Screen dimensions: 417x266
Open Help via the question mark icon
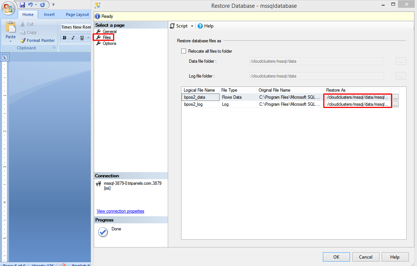pyautogui.click(x=200, y=26)
